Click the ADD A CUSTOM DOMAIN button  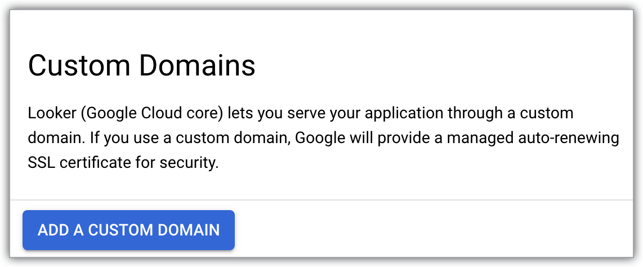coord(128,230)
